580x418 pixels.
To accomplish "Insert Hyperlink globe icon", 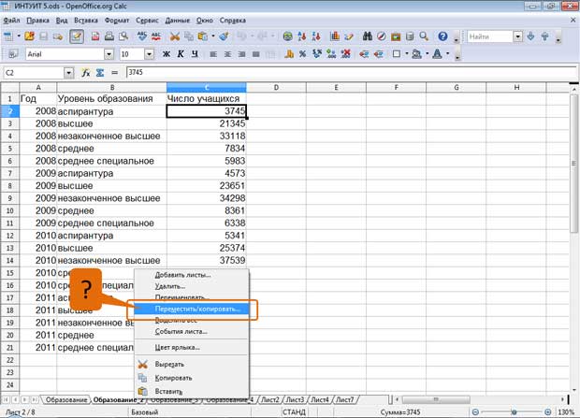I will tap(287, 36).
